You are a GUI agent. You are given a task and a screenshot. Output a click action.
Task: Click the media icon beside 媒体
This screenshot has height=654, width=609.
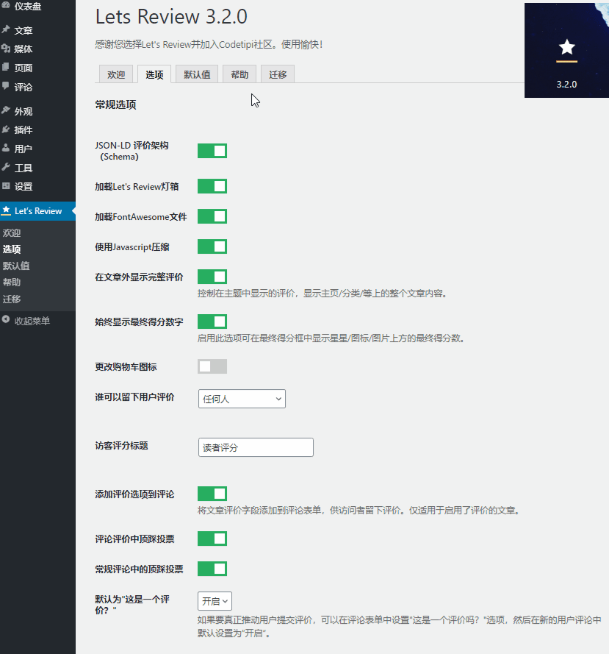pos(6,49)
